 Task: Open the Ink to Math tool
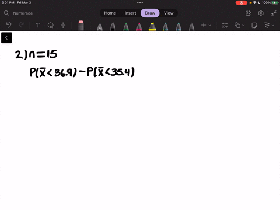[225, 25]
